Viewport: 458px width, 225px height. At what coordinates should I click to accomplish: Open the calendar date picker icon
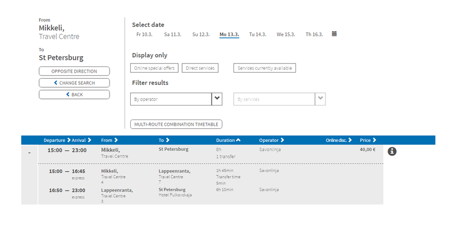(x=334, y=34)
